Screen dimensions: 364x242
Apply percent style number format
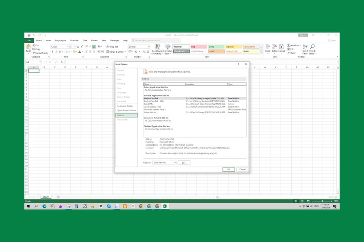136,52
